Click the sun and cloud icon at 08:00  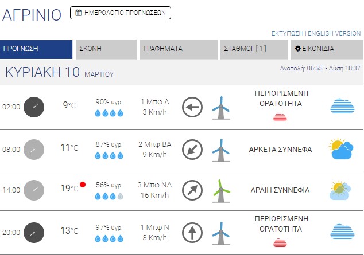341,149
